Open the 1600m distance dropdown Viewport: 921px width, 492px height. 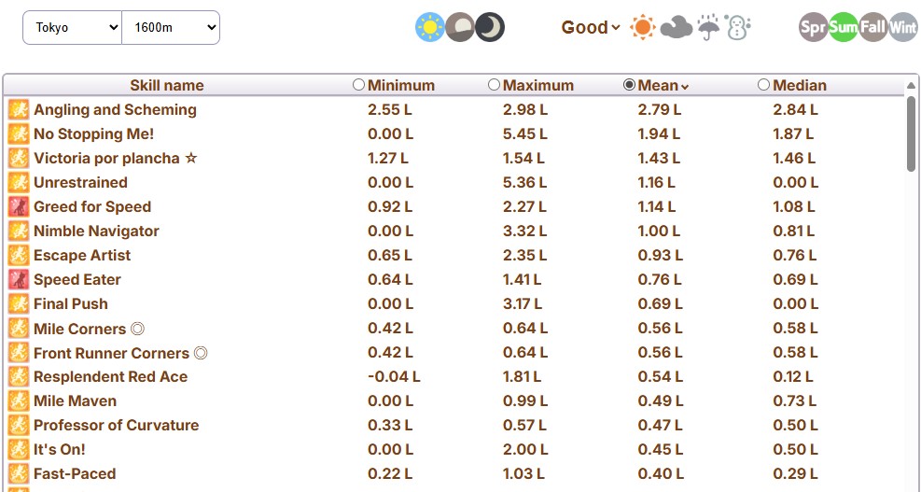[x=171, y=28]
